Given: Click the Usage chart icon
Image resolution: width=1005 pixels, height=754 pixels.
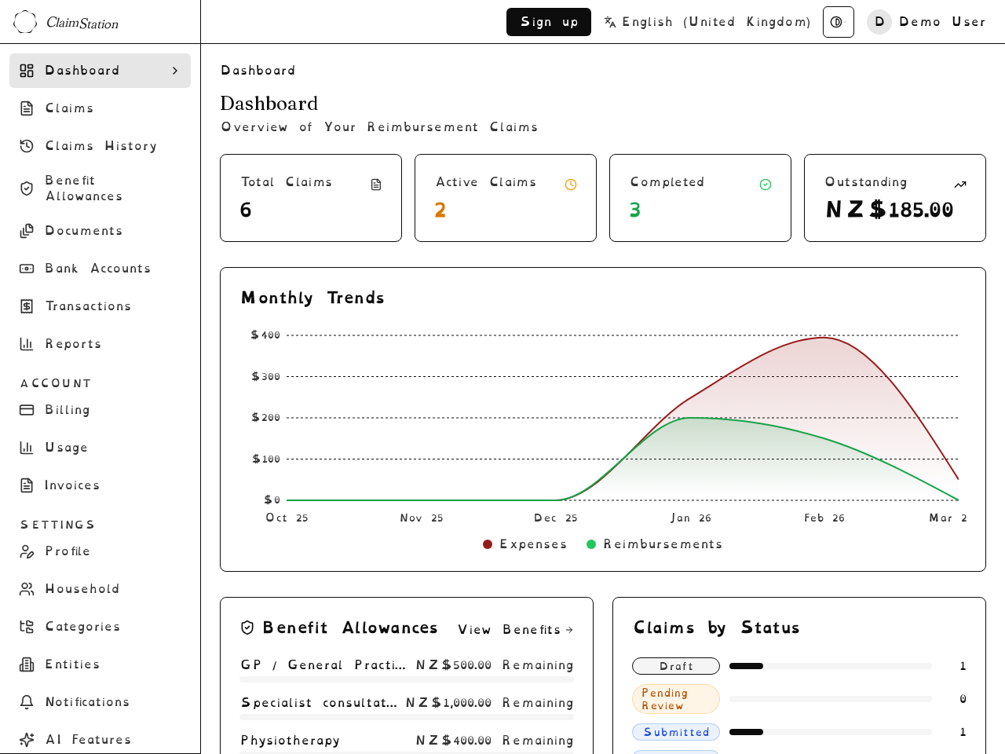Looking at the screenshot, I should pos(27,448).
